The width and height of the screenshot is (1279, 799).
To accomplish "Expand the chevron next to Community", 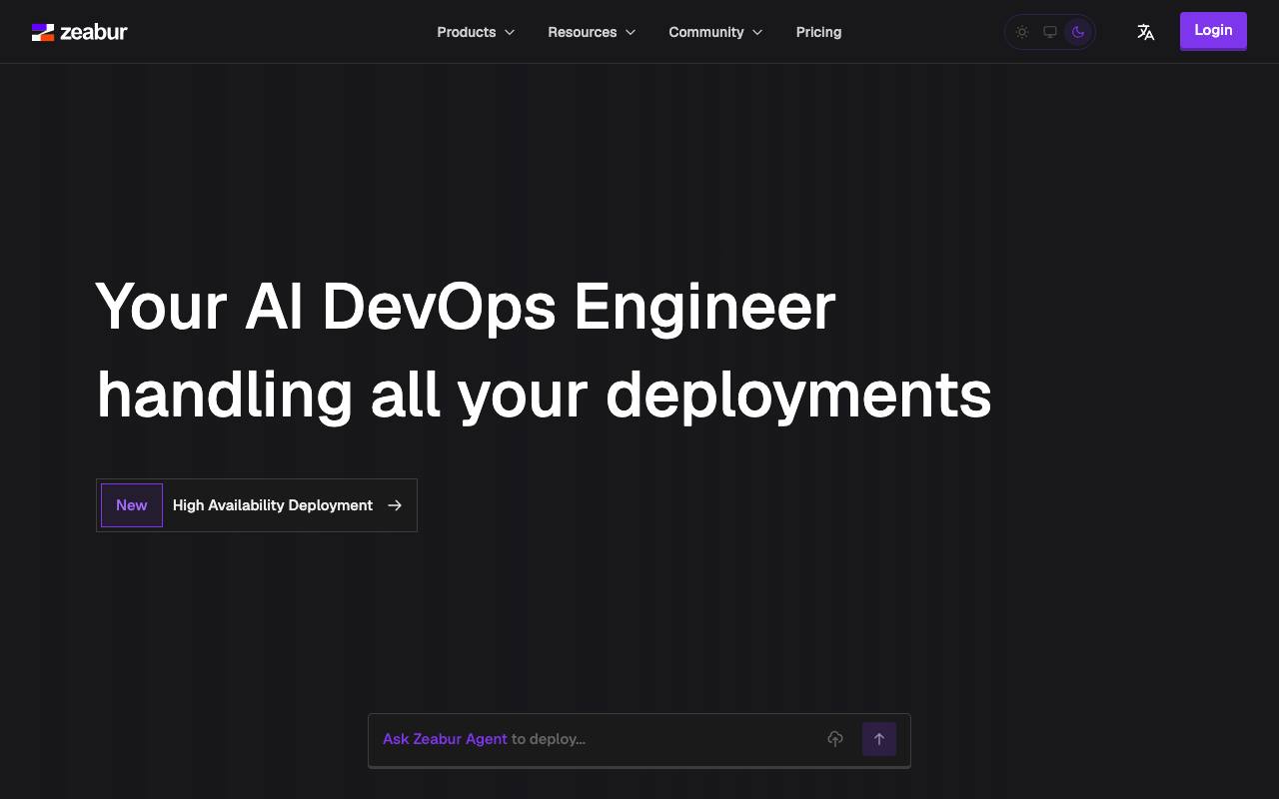I will coord(757,32).
